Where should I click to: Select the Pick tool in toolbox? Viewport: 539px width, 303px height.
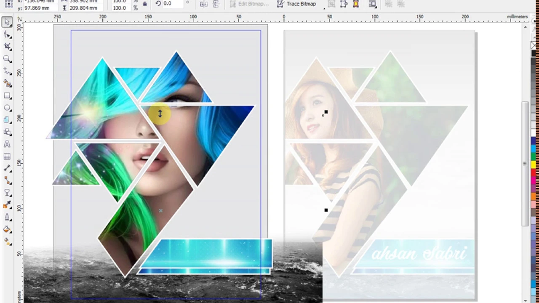pos(7,23)
